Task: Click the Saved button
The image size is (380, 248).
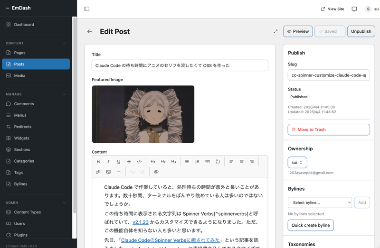Action: click(x=330, y=31)
